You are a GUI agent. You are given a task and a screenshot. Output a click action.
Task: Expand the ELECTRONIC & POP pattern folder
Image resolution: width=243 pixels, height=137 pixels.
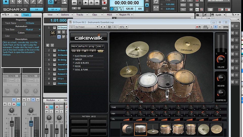point(74,56)
